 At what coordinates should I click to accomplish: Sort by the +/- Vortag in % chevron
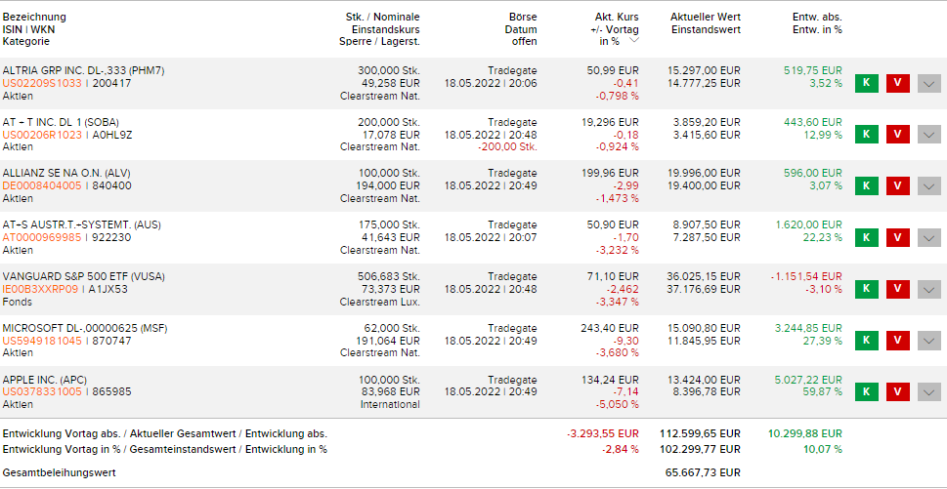(634, 41)
